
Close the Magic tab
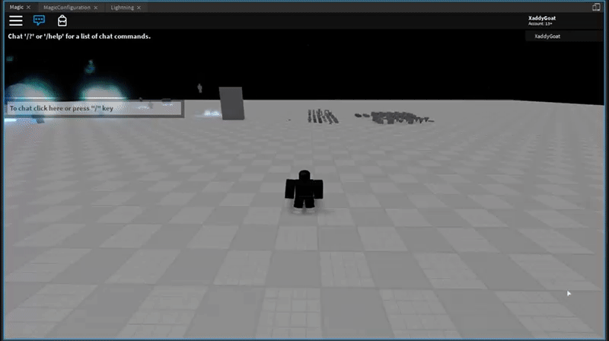(28, 8)
